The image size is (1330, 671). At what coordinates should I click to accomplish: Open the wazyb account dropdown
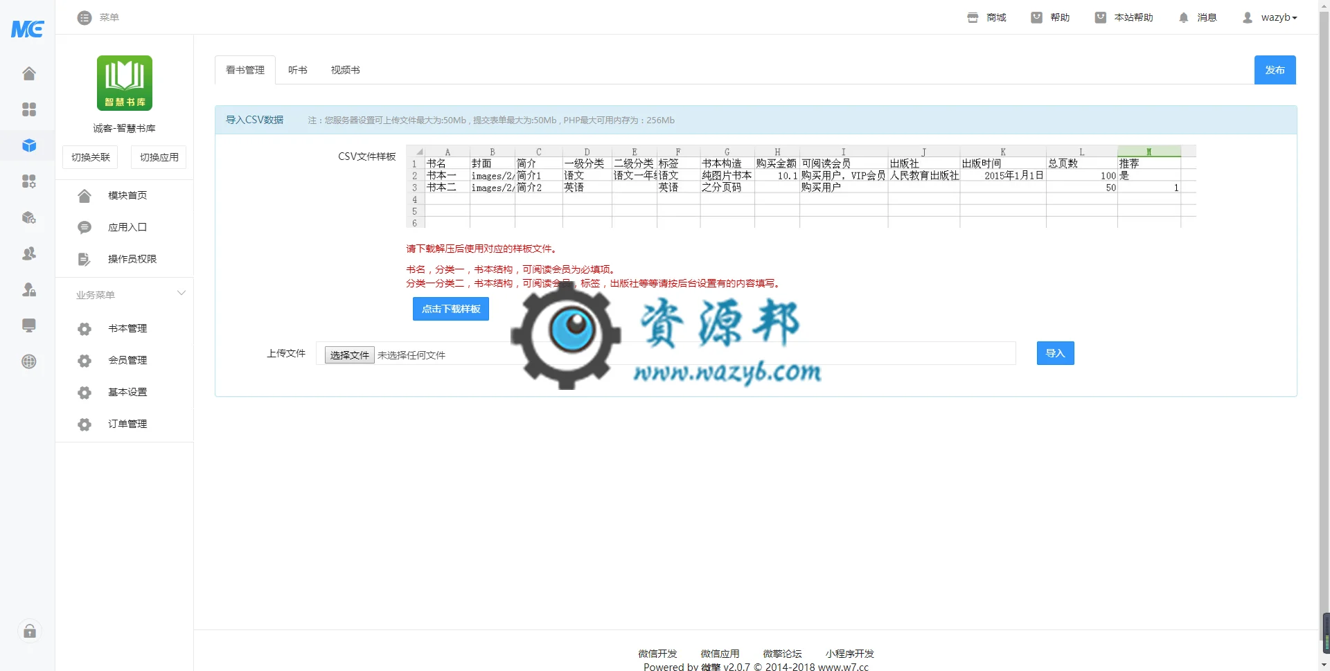click(x=1279, y=17)
